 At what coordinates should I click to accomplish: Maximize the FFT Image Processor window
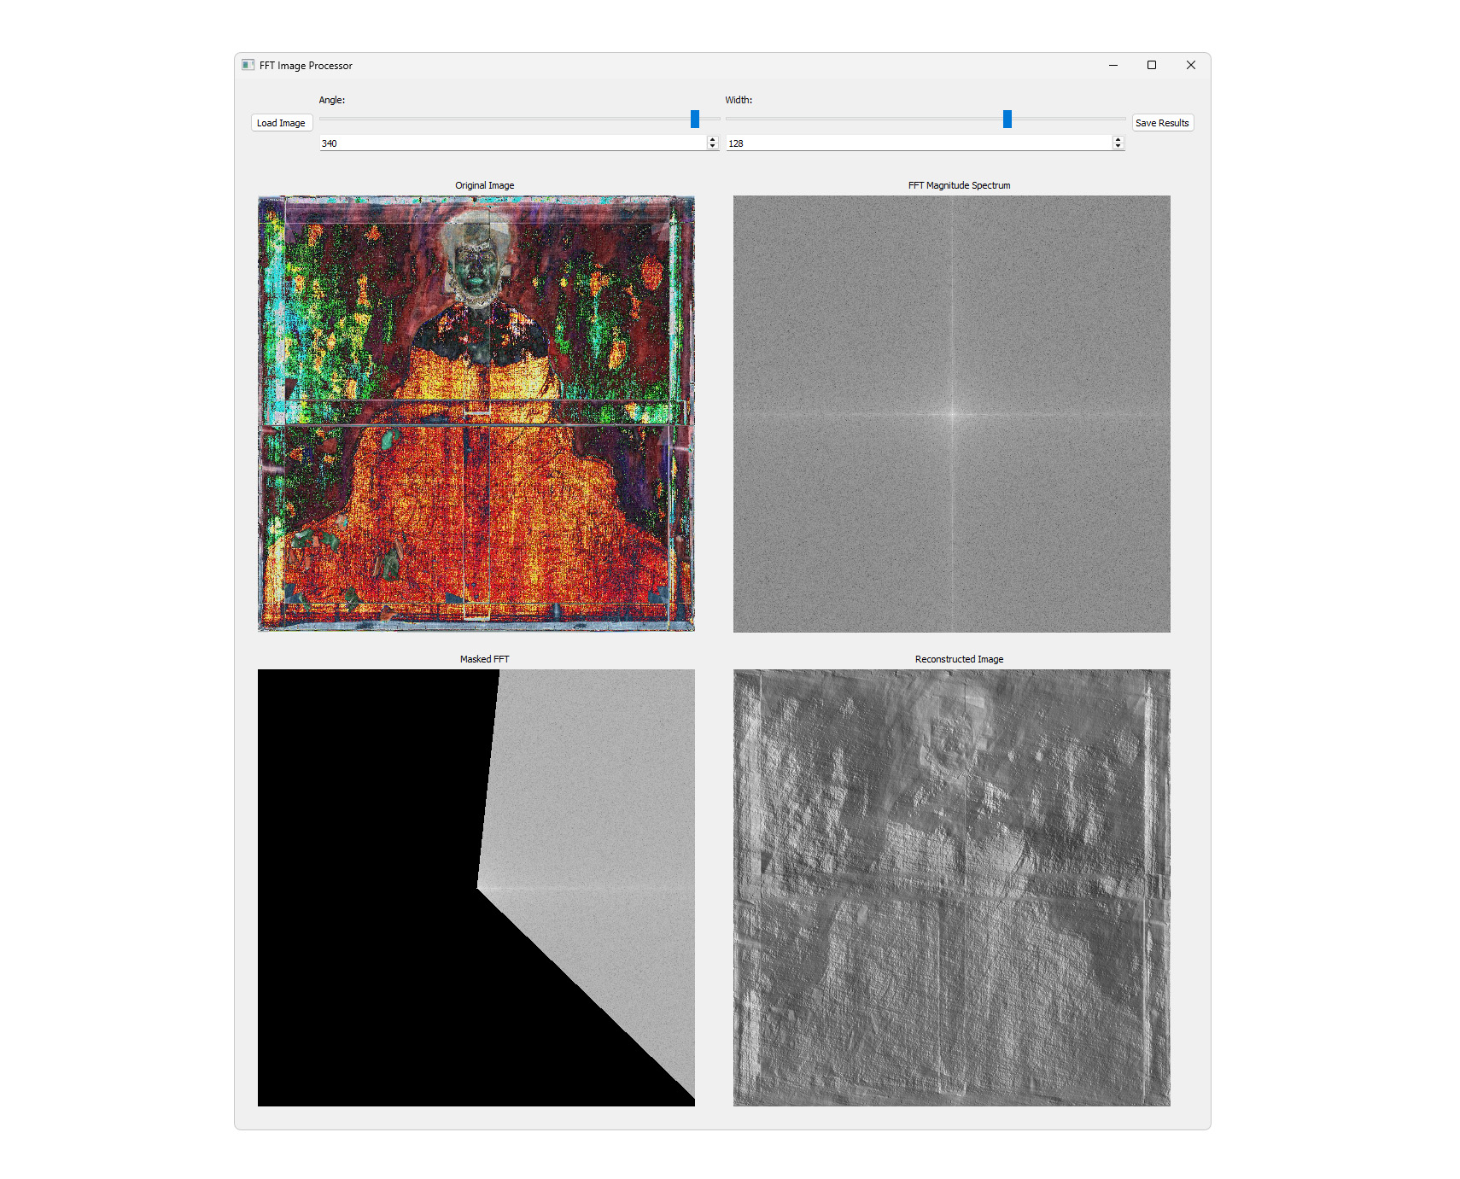click(x=1151, y=65)
